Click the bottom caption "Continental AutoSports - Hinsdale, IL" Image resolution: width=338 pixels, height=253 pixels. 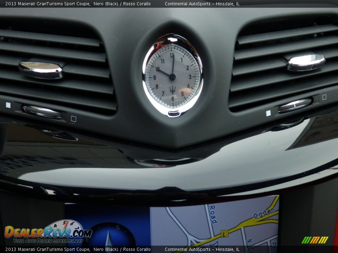click(202, 249)
